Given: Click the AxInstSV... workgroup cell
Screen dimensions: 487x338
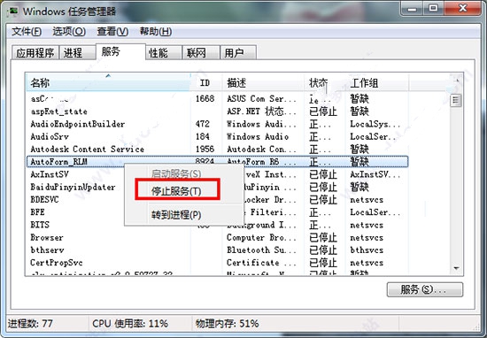Looking at the screenshot, I should 375,174.
